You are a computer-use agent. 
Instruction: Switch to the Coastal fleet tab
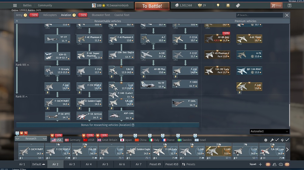pos(122,15)
